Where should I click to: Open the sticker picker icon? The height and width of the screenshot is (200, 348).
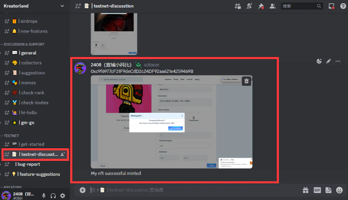[328, 190]
